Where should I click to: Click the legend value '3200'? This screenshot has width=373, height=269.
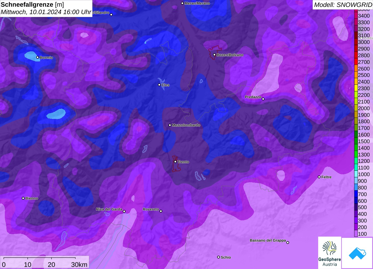(364, 29)
